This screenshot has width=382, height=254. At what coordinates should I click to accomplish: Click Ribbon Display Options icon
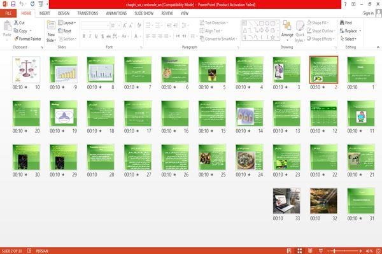coord(353,4)
